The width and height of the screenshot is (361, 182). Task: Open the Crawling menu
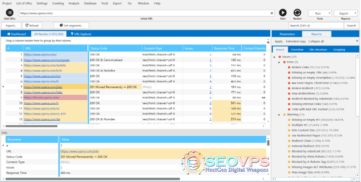(x=58, y=3)
